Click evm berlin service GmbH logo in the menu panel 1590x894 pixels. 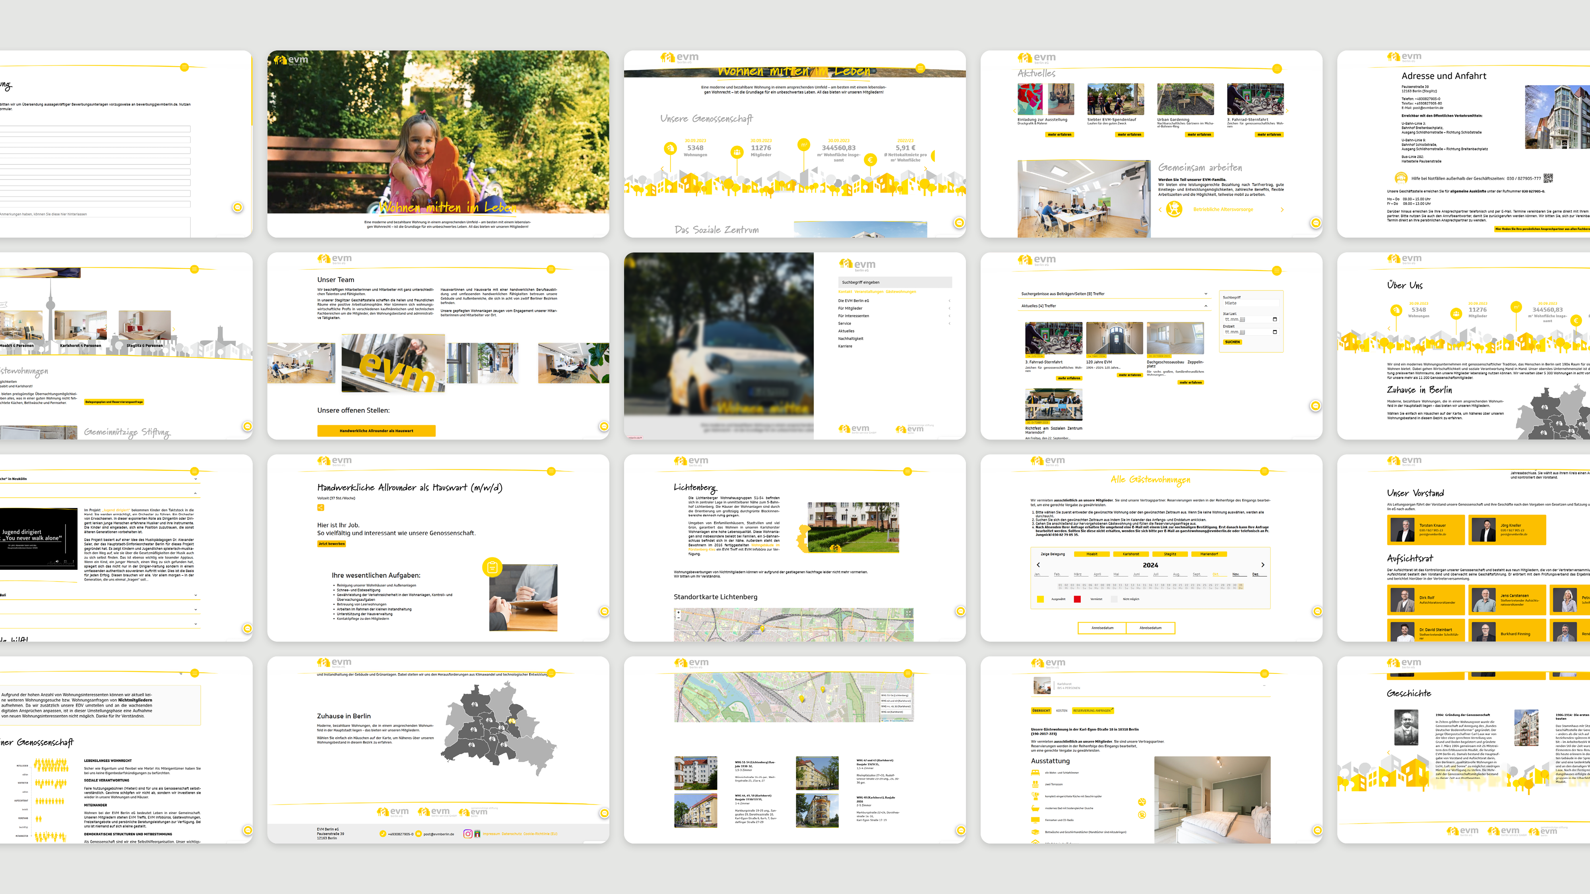coord(857,429)
